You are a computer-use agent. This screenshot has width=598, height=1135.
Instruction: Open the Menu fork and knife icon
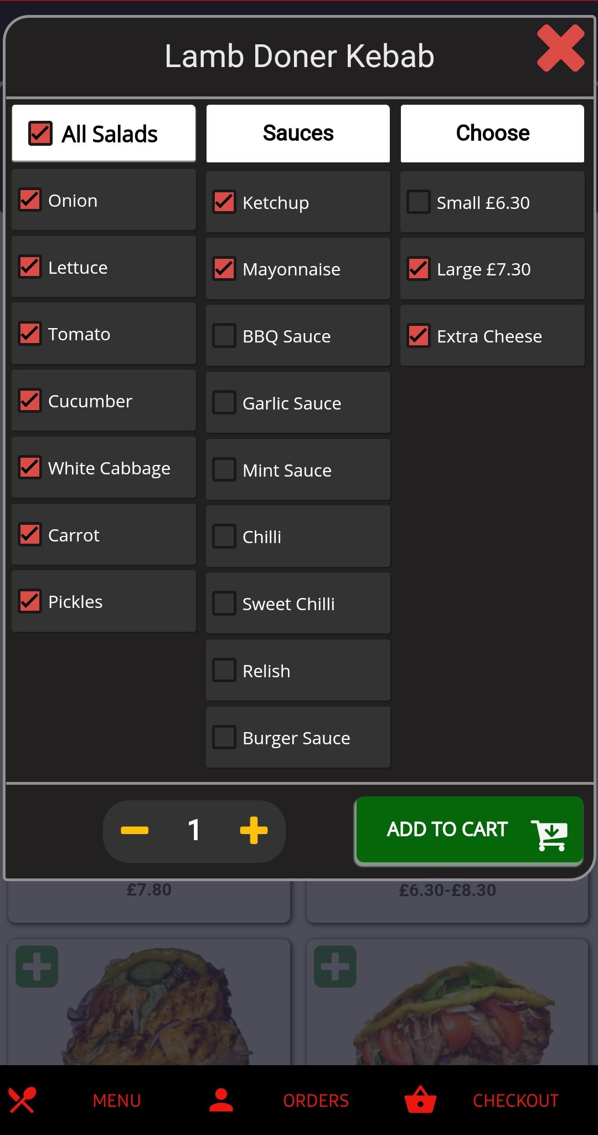22,1100
